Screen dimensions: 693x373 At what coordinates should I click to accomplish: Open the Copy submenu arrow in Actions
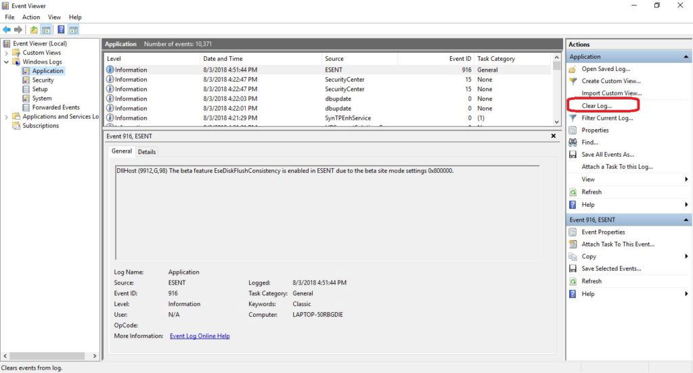(686, 257)
